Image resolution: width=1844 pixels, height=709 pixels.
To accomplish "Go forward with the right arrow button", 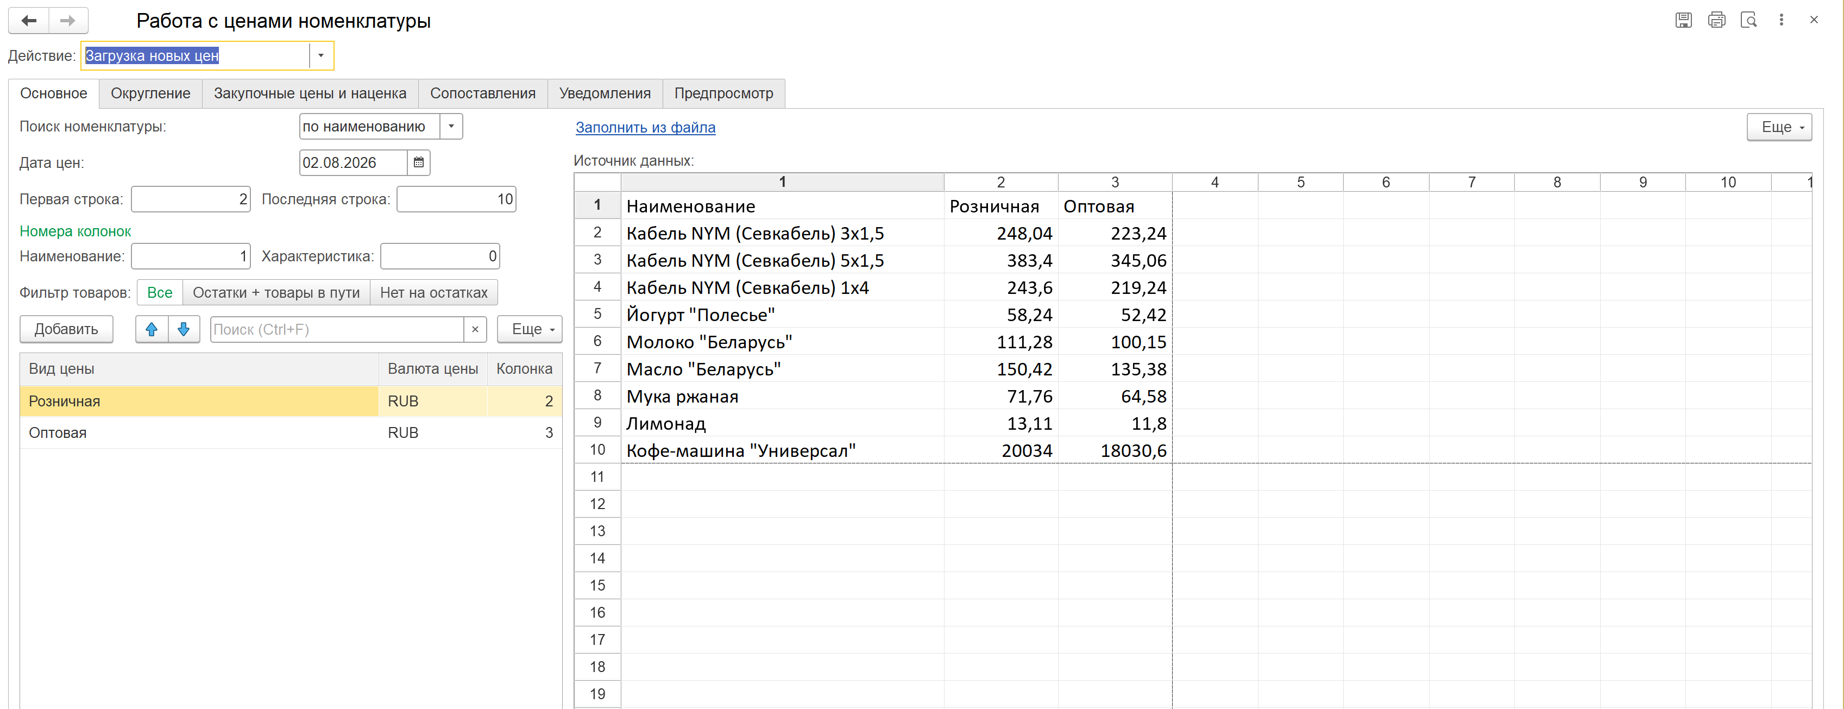I will [x=68, y=21].
